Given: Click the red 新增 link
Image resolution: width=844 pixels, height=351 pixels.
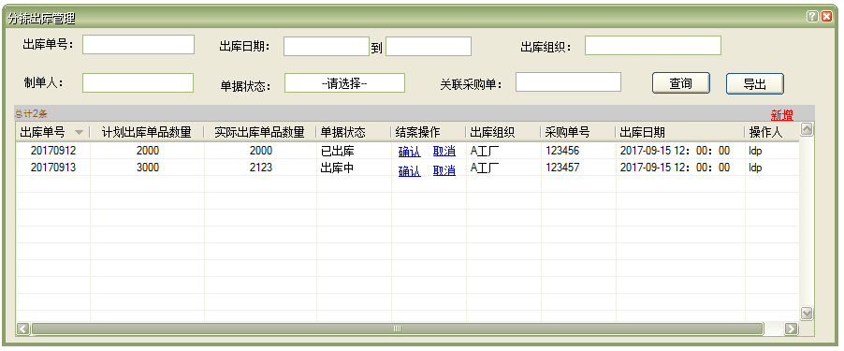Looking at the screenshot, I should 781,115.
